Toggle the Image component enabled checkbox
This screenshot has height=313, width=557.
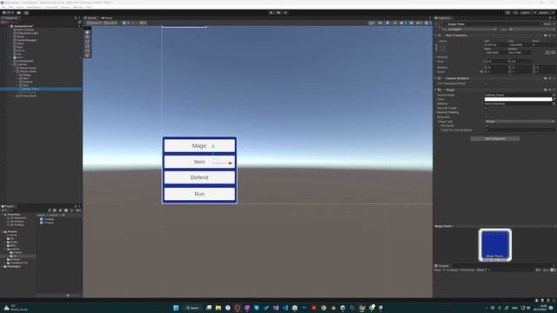coord(443,90)
